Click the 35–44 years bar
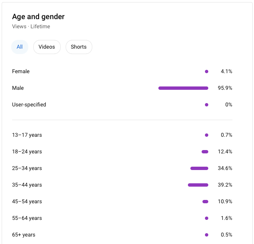This screenshot has width=254, height=244. click(198, 185)
